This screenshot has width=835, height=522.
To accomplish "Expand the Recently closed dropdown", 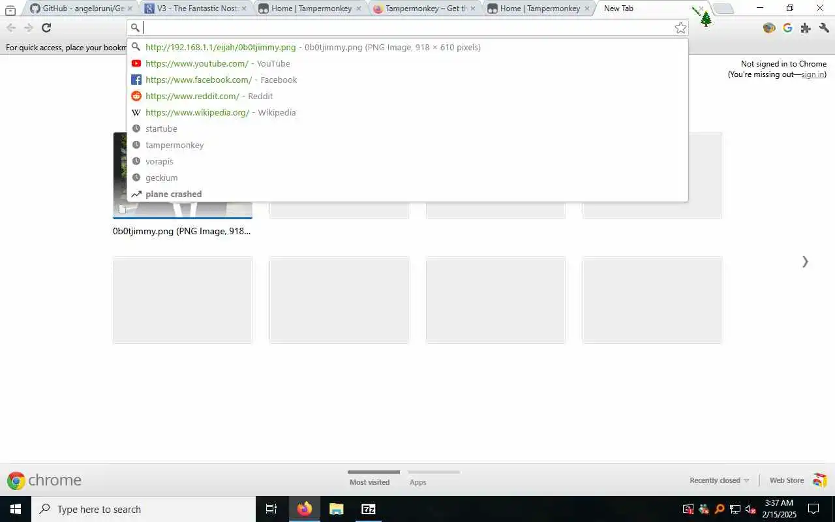I will click(x=720, y=480).
